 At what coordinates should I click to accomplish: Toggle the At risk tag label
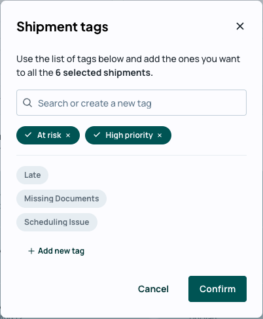[49, 135]
